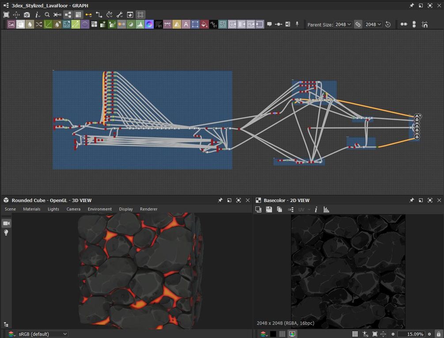Add a Blend node from the toolbar

click(x=21, y=24)
